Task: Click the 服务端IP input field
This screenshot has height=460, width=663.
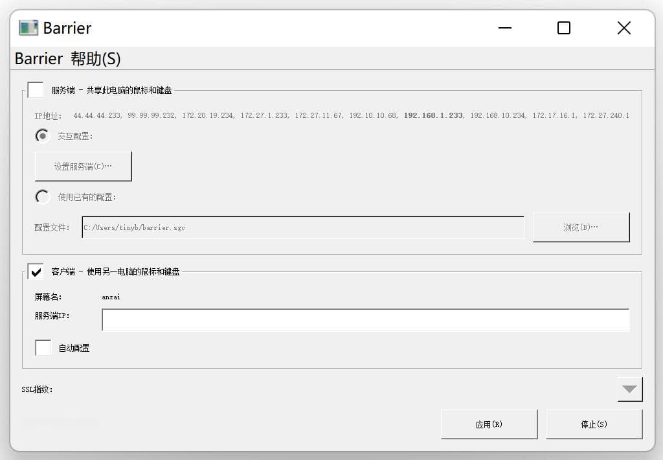Action: (365, 319)
